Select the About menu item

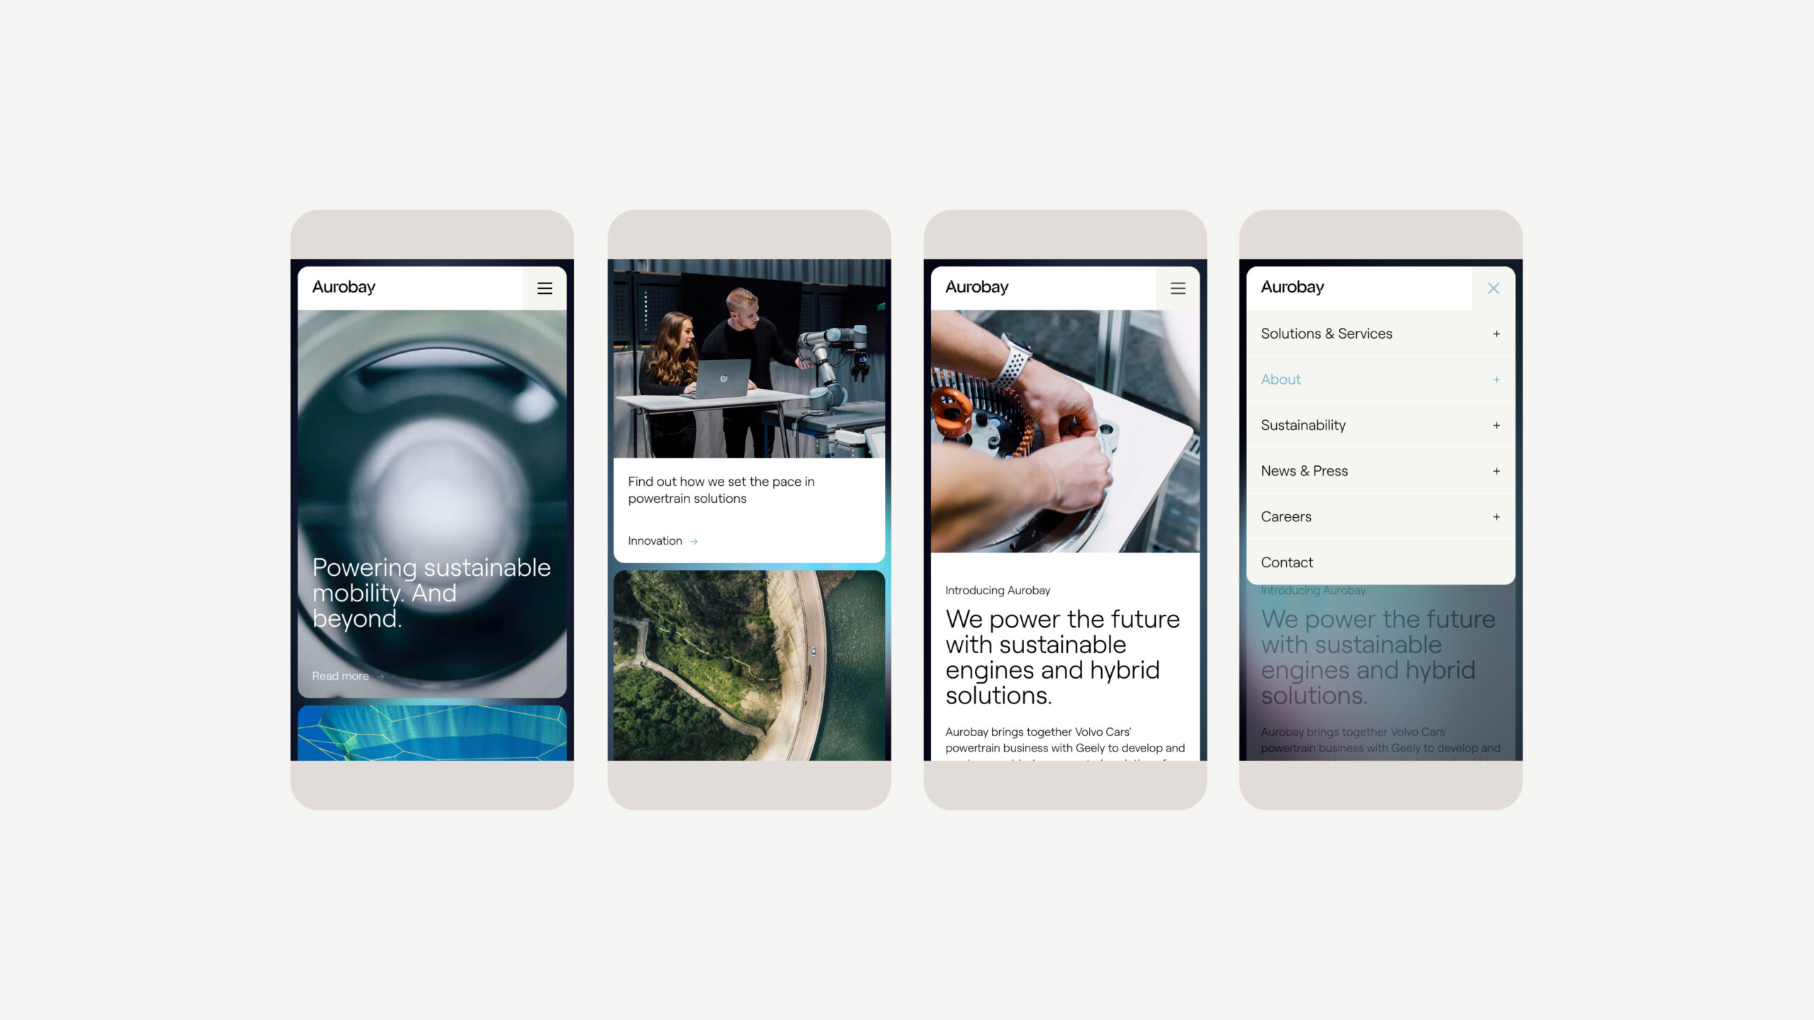1280,379
